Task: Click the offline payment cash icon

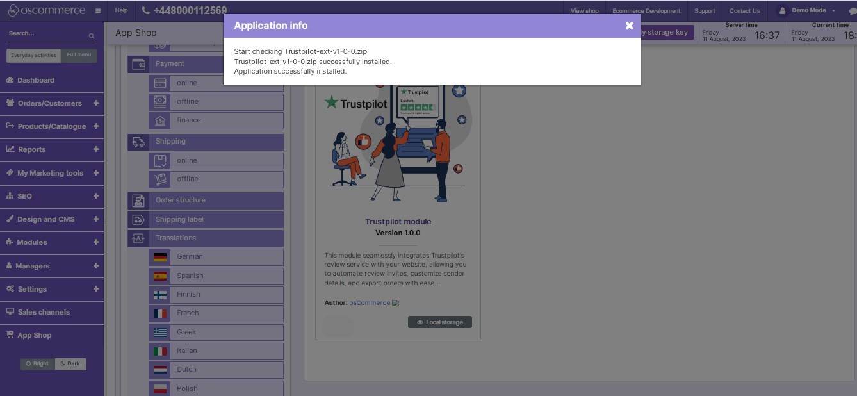Action: click(160, 102)
